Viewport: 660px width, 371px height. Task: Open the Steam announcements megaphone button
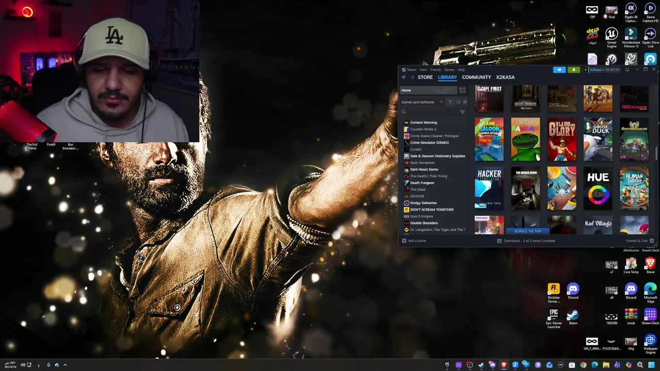tap(559, 70)
